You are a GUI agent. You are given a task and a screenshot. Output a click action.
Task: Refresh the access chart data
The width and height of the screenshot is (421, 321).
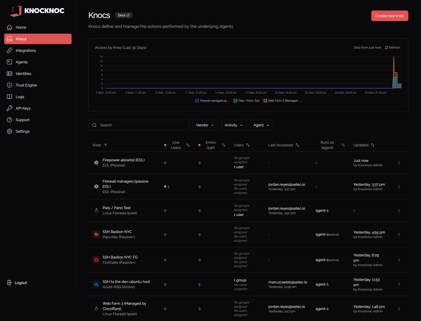393,48
